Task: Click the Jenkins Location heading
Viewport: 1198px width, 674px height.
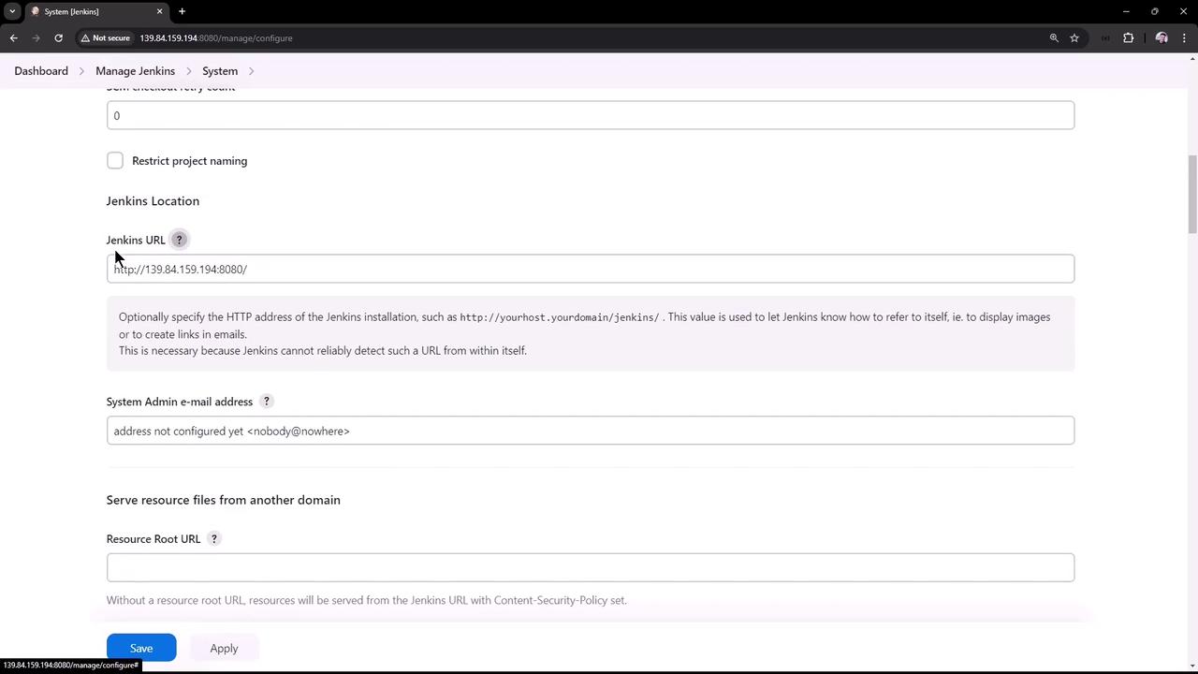Action: [x=153, y=201]
